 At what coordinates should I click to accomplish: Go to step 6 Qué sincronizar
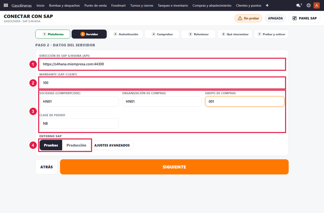(235, 34)
